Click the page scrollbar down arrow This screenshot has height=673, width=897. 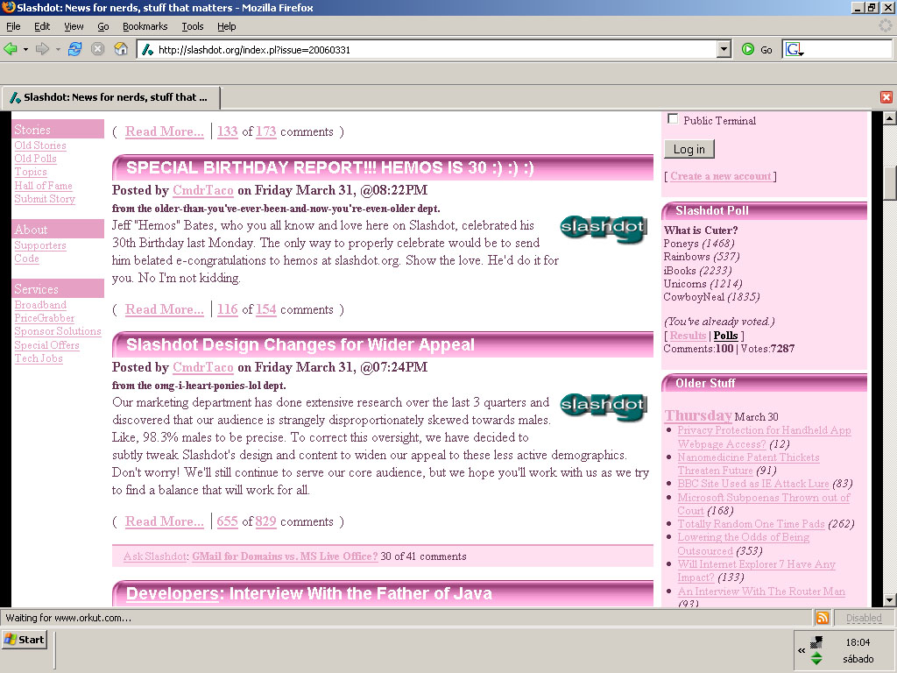click(x=889, y=600)
